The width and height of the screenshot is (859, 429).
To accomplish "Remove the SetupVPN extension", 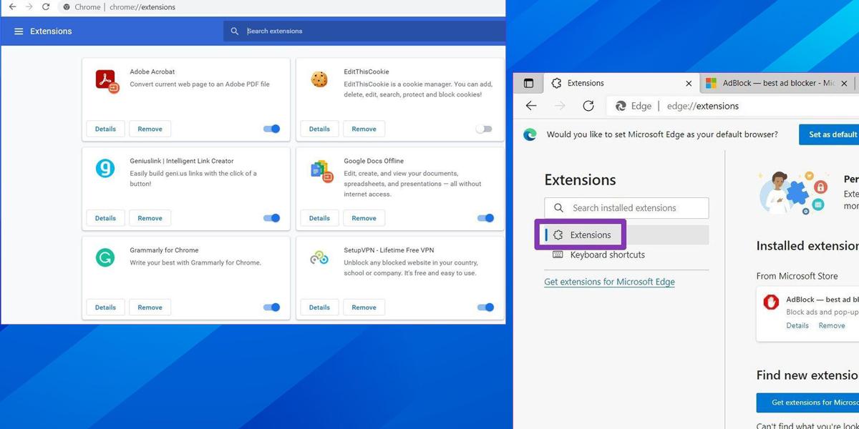I will coord(364,307).
